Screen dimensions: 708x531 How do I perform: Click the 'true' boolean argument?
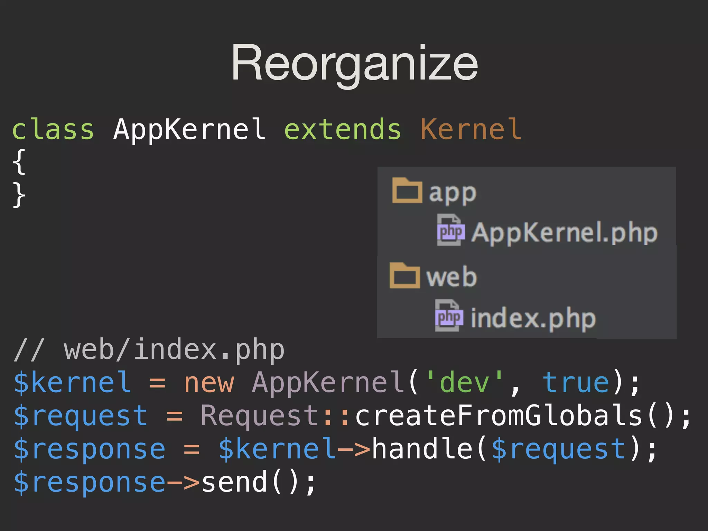[x=576, y=382]
